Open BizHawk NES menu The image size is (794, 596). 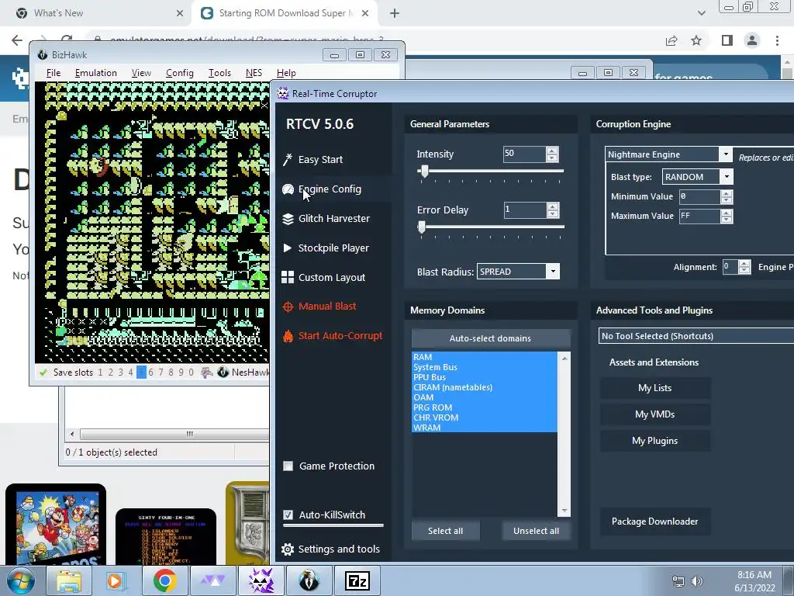point(254,73)
